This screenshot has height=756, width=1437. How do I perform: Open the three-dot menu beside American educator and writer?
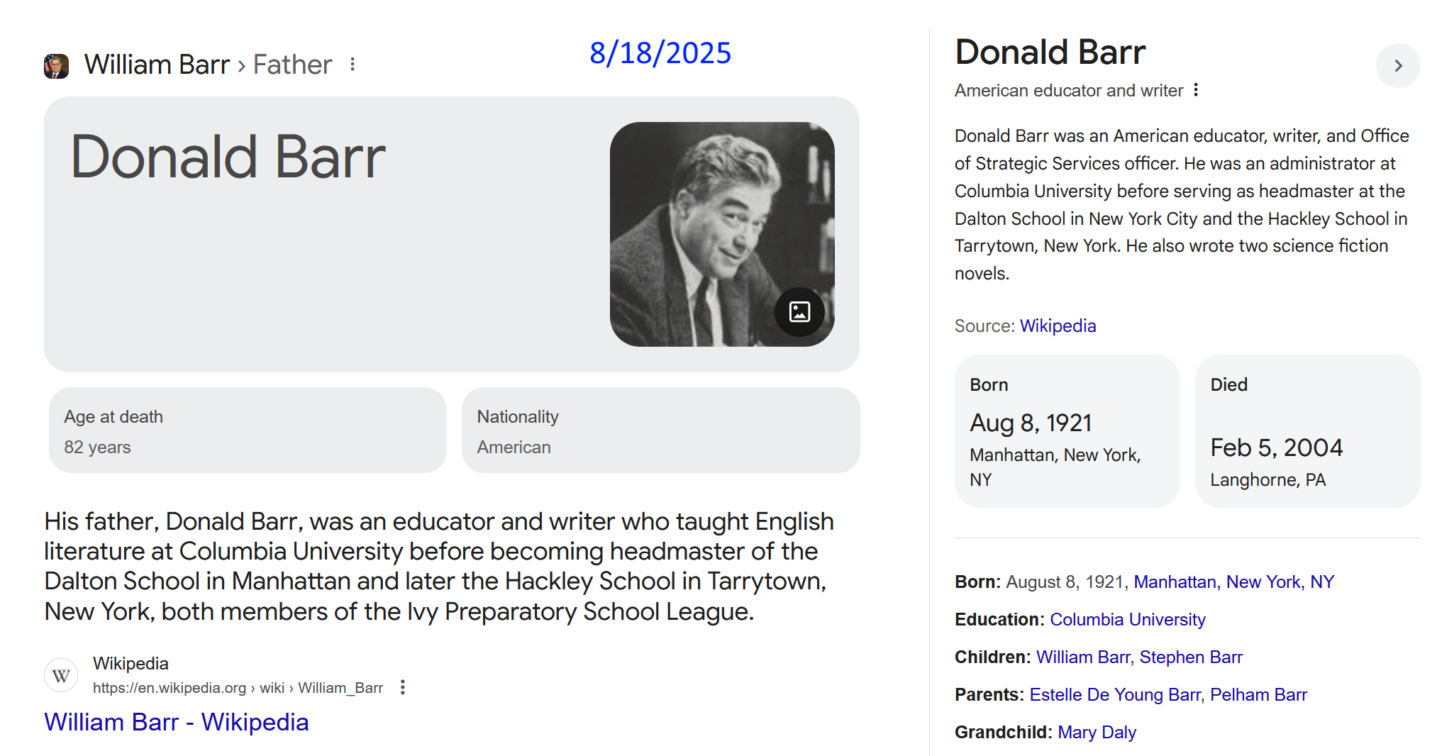coord(1196,90)
